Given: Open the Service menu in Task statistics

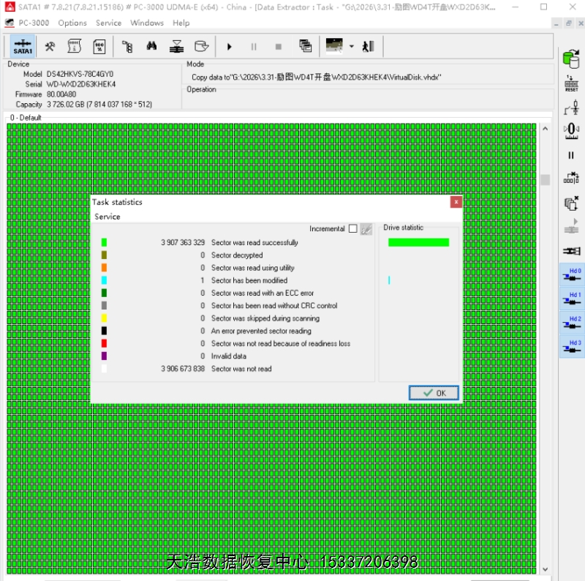Looking at the screenshot, I should click(x=107, y=217).
